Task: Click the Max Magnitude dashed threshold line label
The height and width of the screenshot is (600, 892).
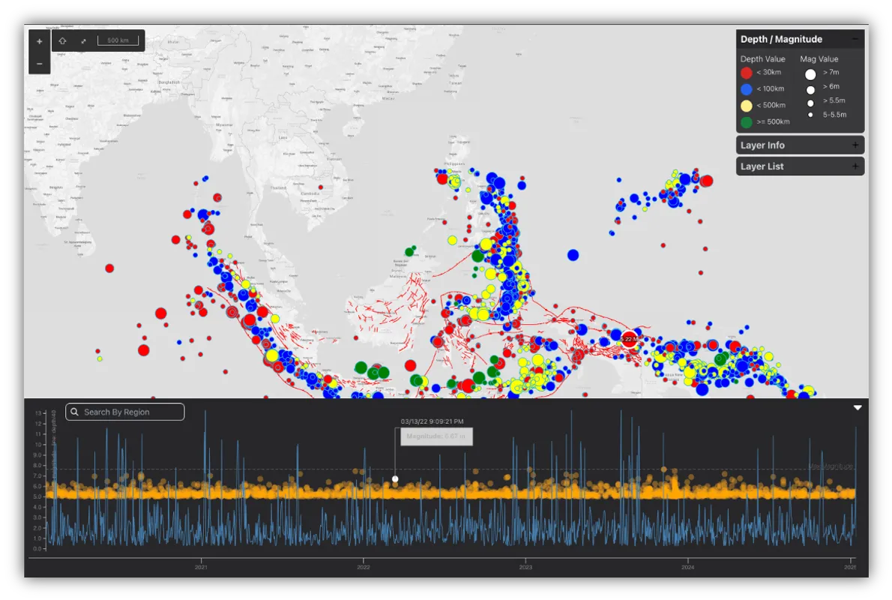Action: (831, 466)
